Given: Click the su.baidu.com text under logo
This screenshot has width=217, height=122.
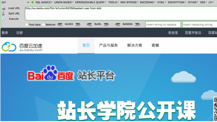Looking at the screenshot, I should click(x=31, y=50).
